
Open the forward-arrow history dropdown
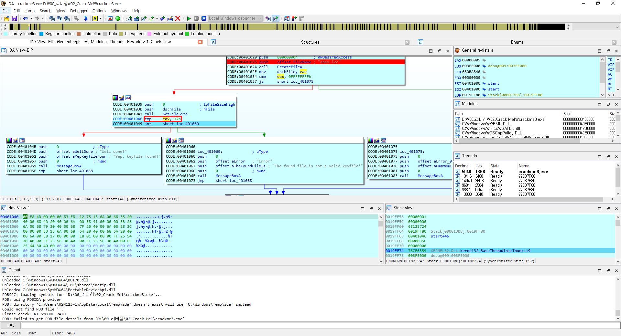coord(42,18)
